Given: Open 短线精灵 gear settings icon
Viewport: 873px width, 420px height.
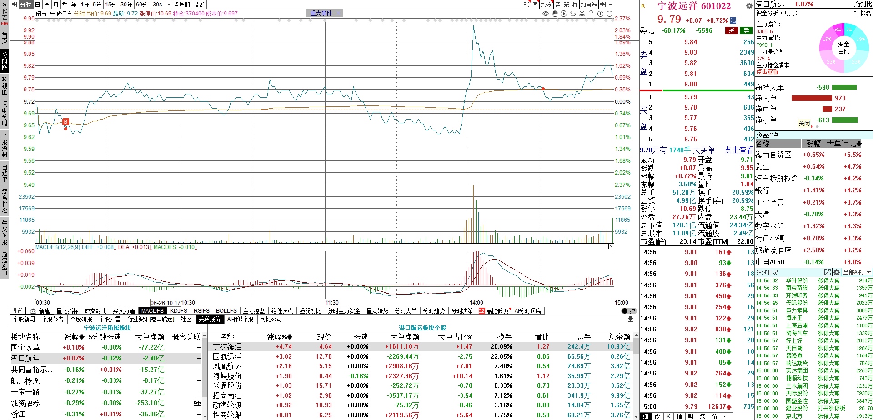Looking at the screenshot, I should tap(837, 272).
